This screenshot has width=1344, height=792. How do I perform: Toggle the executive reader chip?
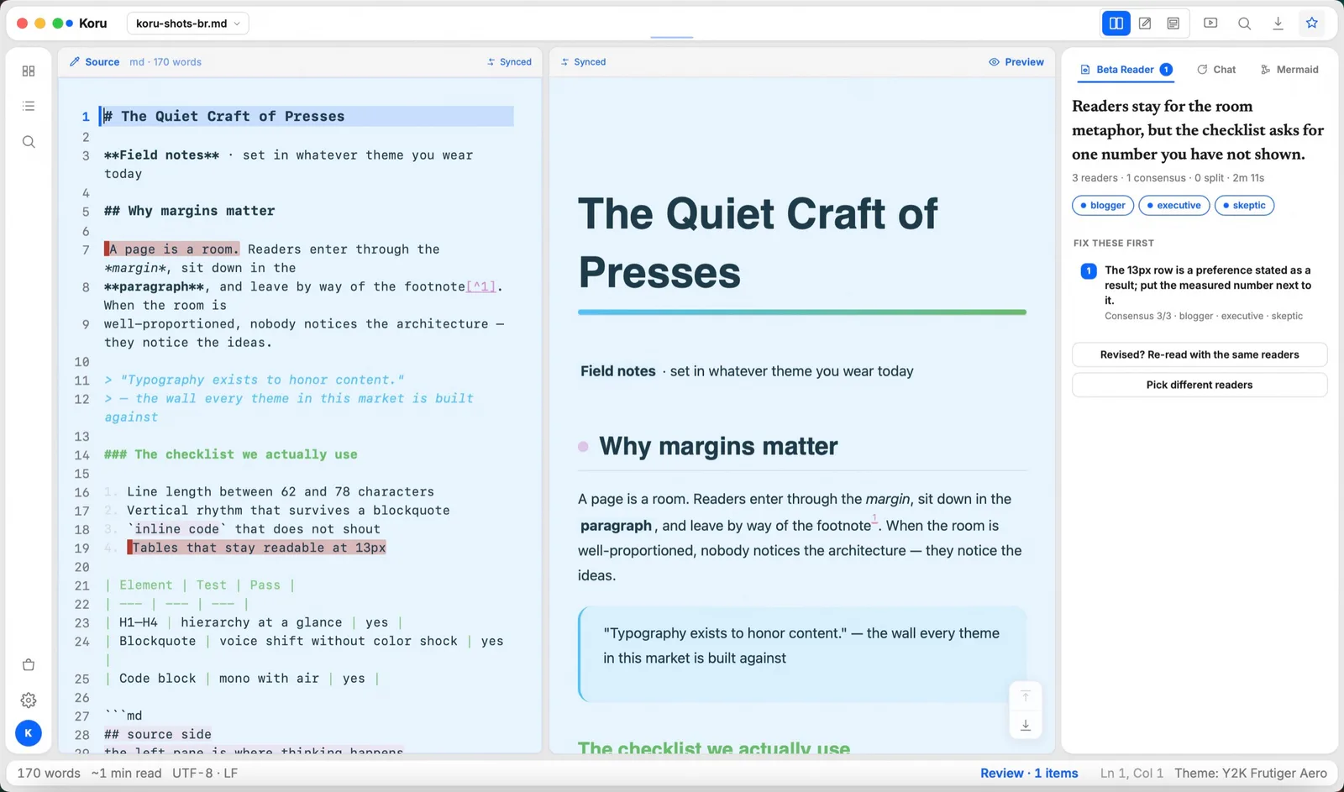coord(1174,206)
